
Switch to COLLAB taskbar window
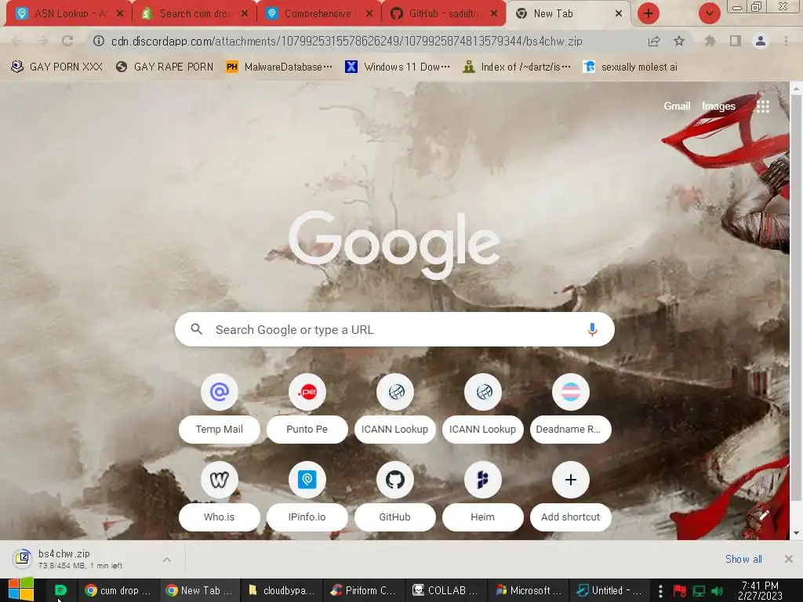pyautogui.click(x=446, y=590)
